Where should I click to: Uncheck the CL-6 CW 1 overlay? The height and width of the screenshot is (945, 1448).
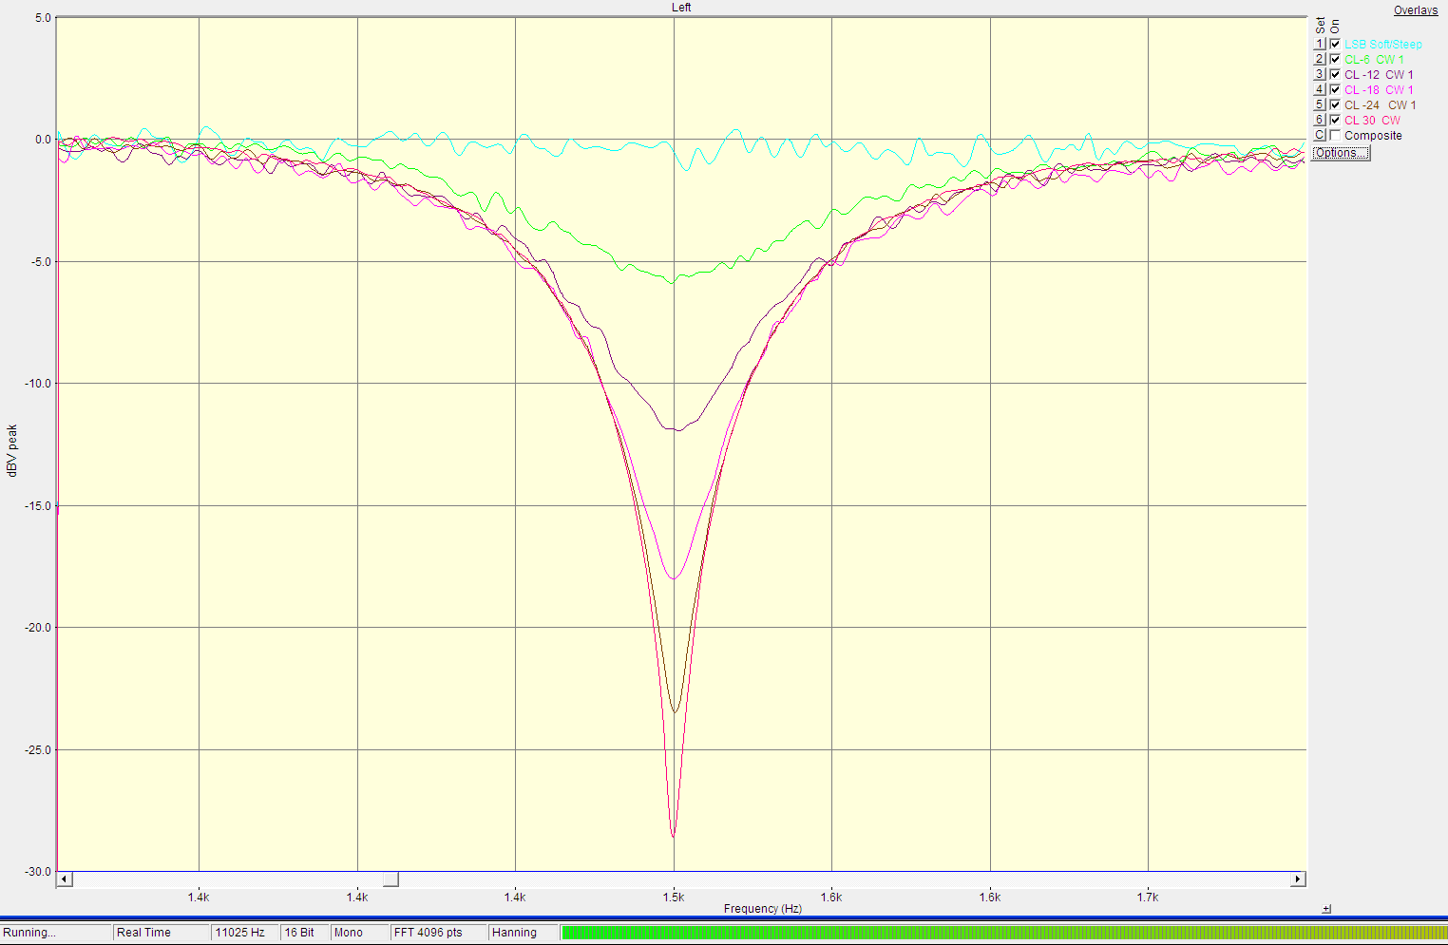click(x=1335, y=60)
